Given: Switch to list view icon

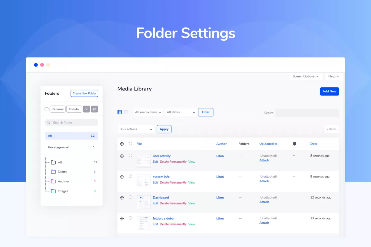Looking at the screenshot, I should (x=120, y=112).
